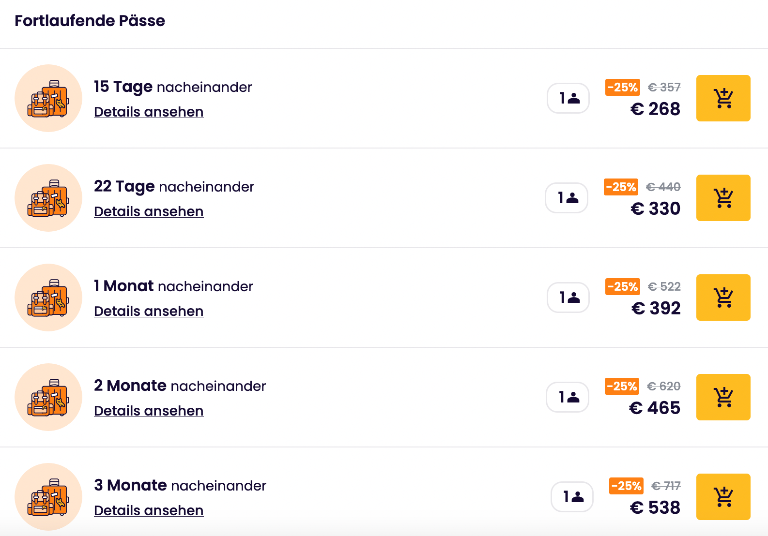Add the 2 Monate pass to cart
The height and width of the screenshot is (536, 768).
pos(723,397)
